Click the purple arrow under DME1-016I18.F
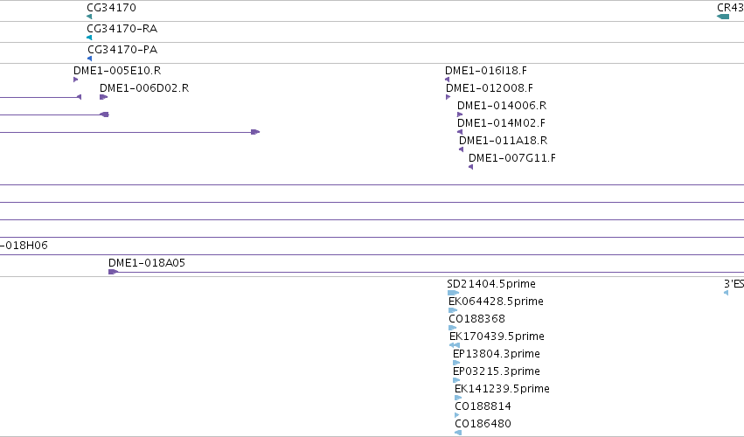Viewport: 744px width, 437px height. point(447,80)
